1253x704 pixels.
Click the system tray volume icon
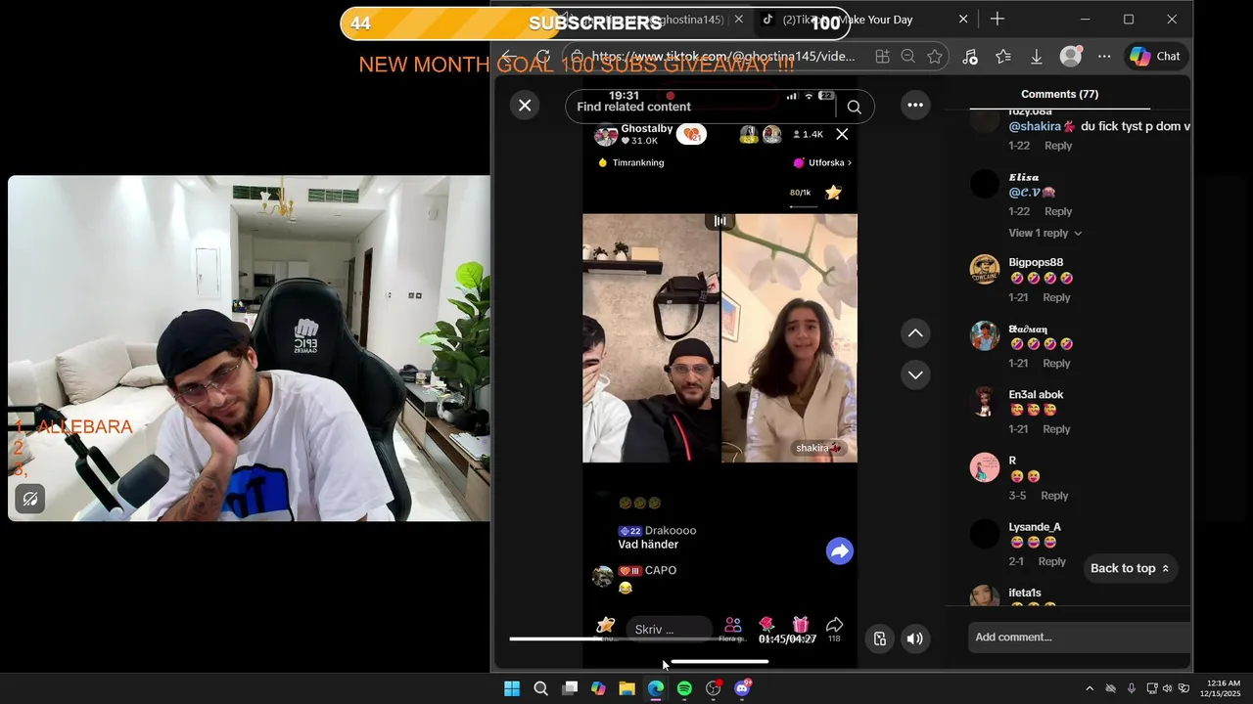tap(1167, 688)
